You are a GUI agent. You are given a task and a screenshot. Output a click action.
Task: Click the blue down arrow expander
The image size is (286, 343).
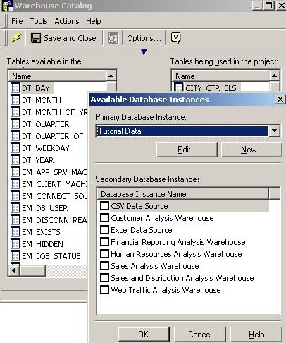[x=144, y=52]
